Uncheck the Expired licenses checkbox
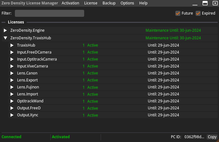 click(198, 13)
